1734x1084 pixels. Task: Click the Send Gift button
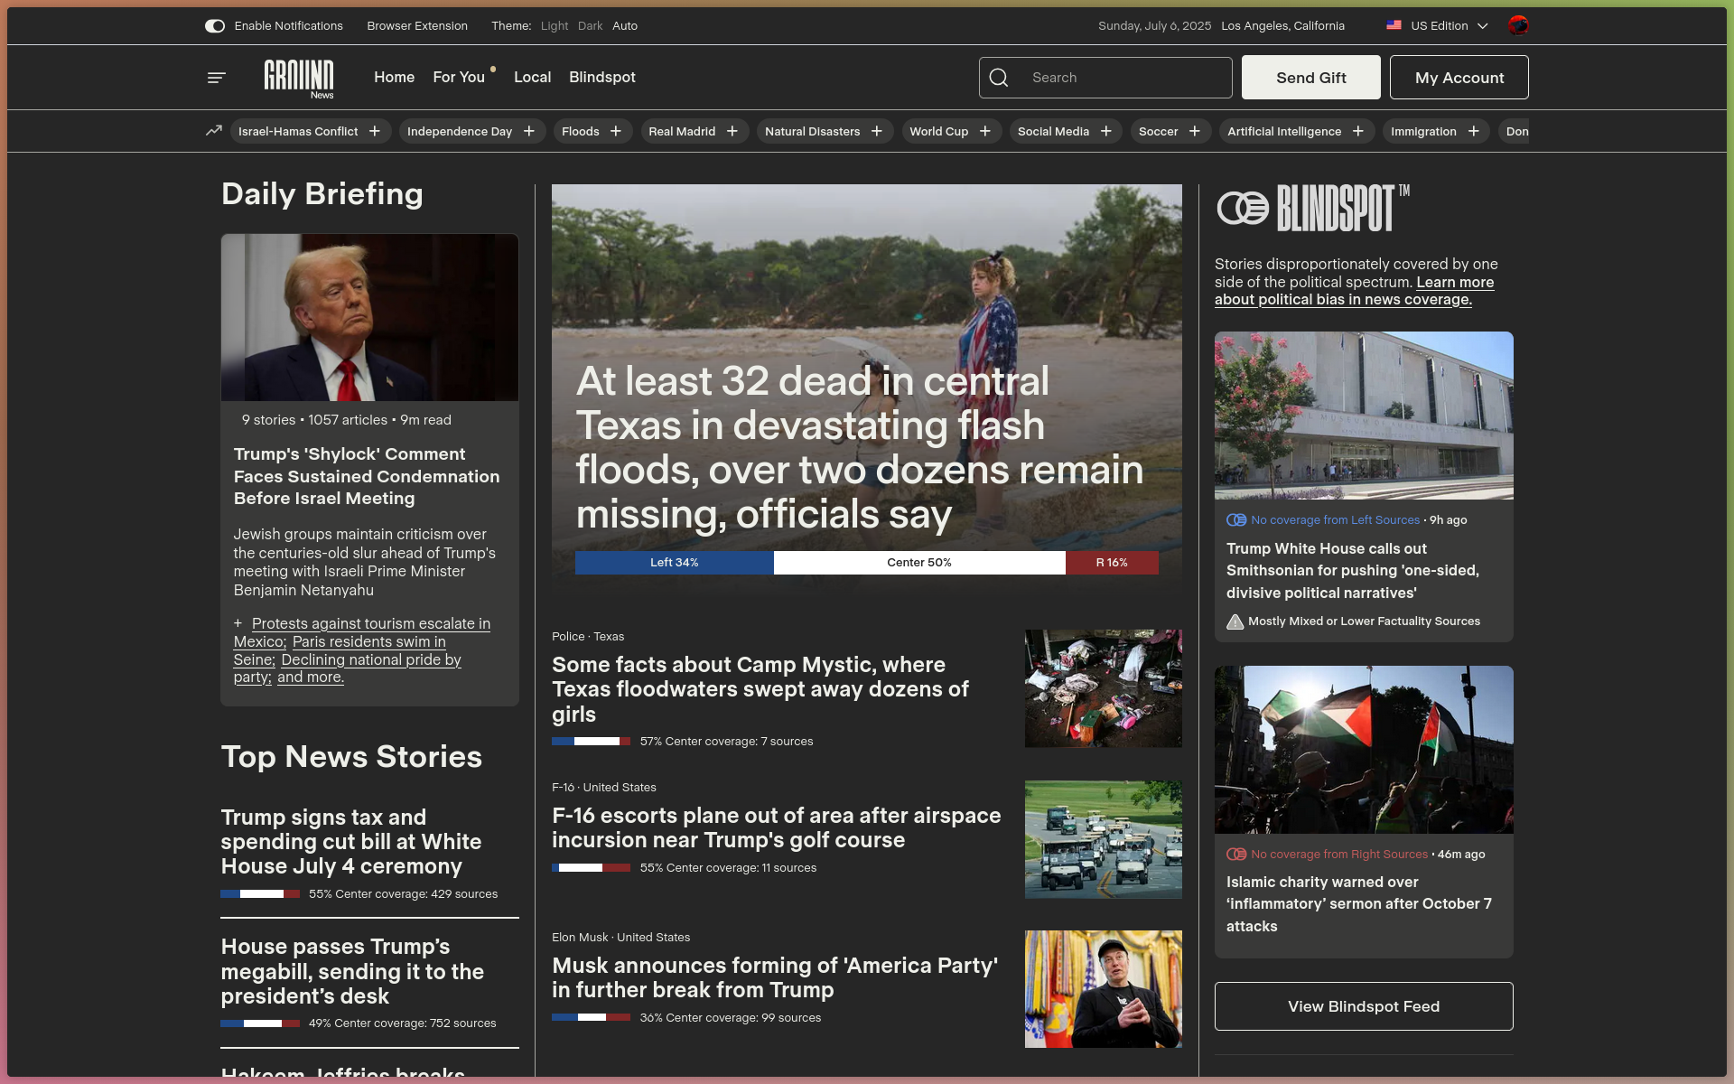coord(1310,78)
